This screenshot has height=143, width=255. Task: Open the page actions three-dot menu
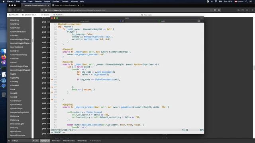(x=211, y=10)
